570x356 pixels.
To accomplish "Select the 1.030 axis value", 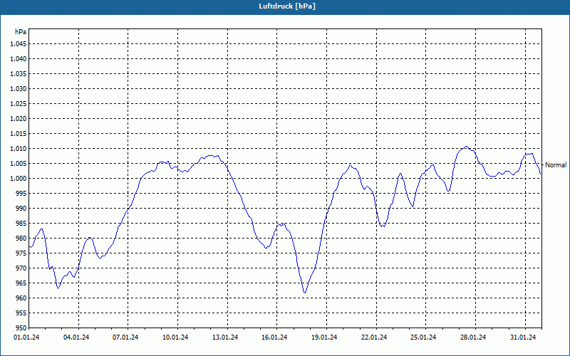I will [x=18, y=88].
